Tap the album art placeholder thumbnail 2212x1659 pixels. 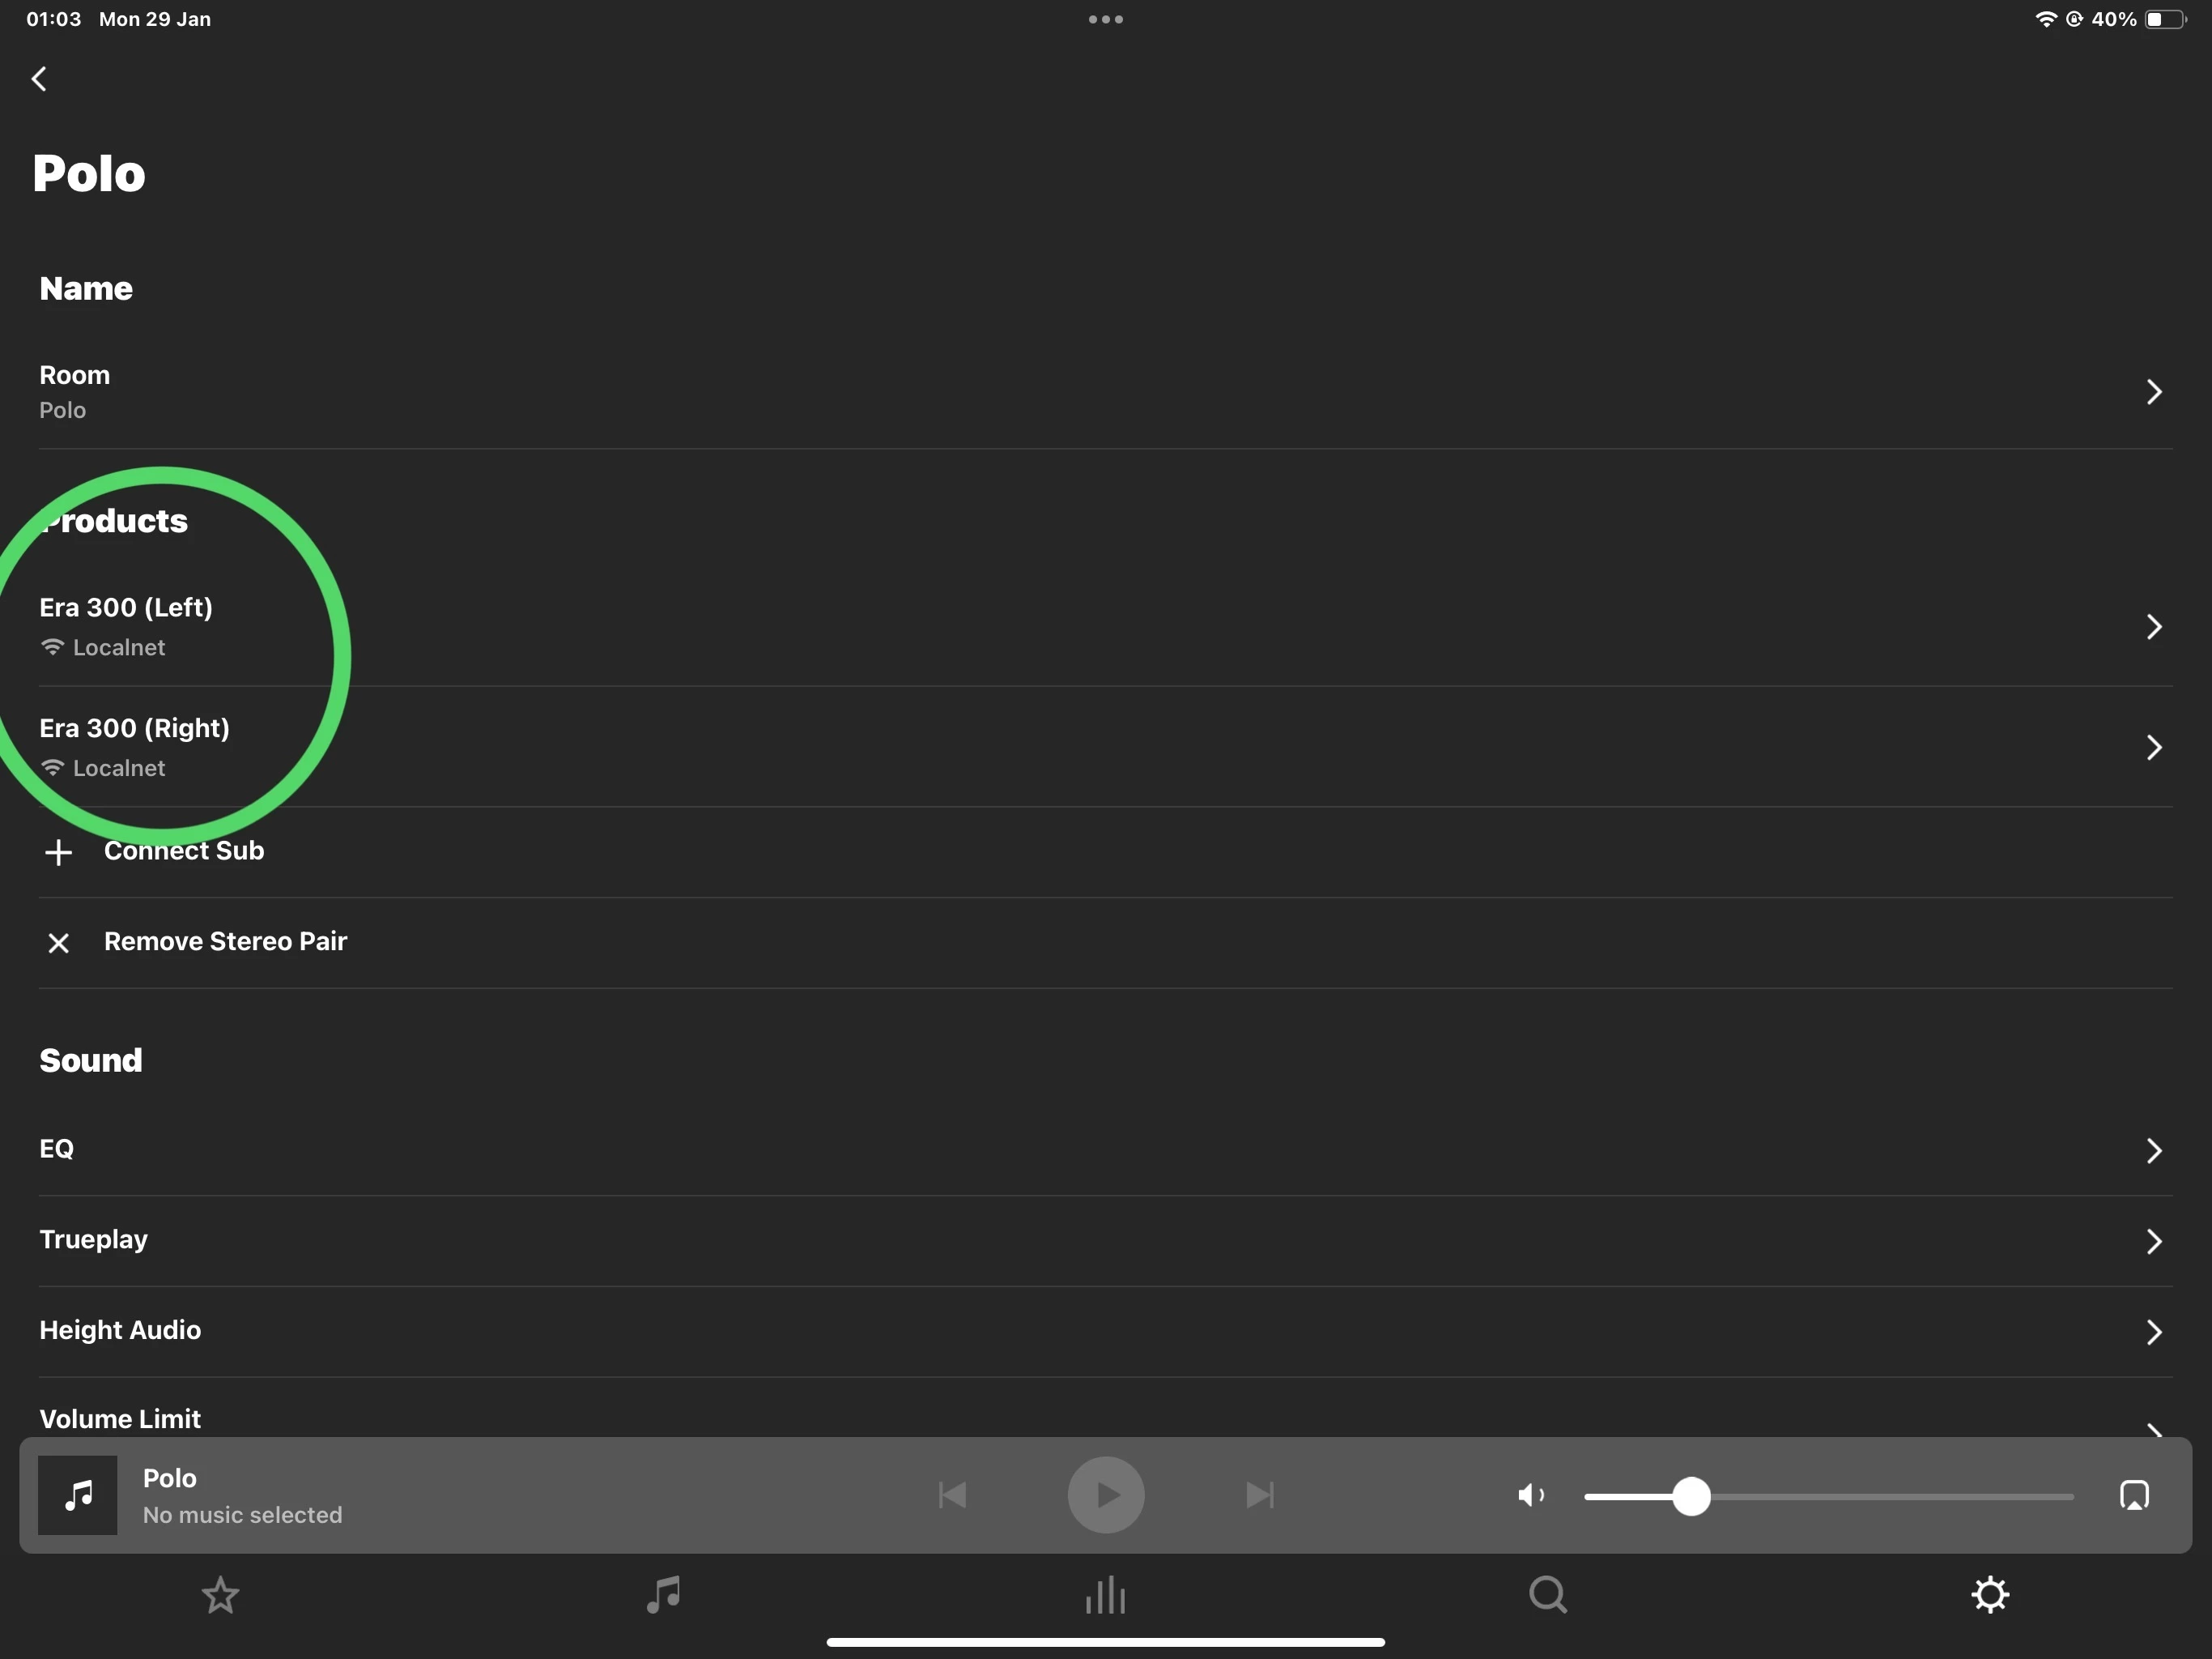[78, 1495]
